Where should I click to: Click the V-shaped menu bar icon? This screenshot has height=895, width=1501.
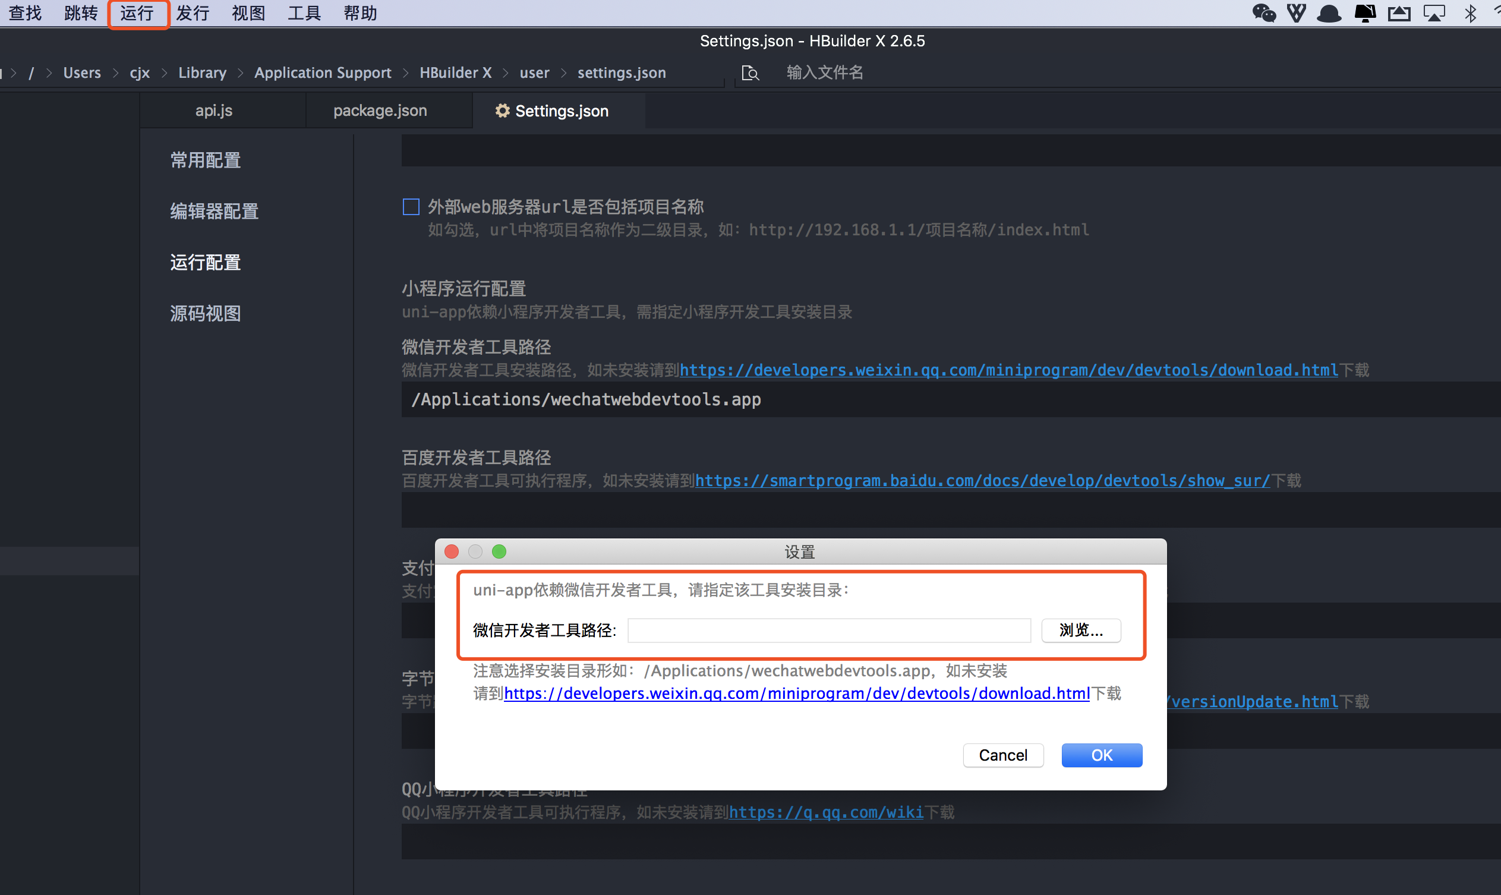click(1297, 12)
